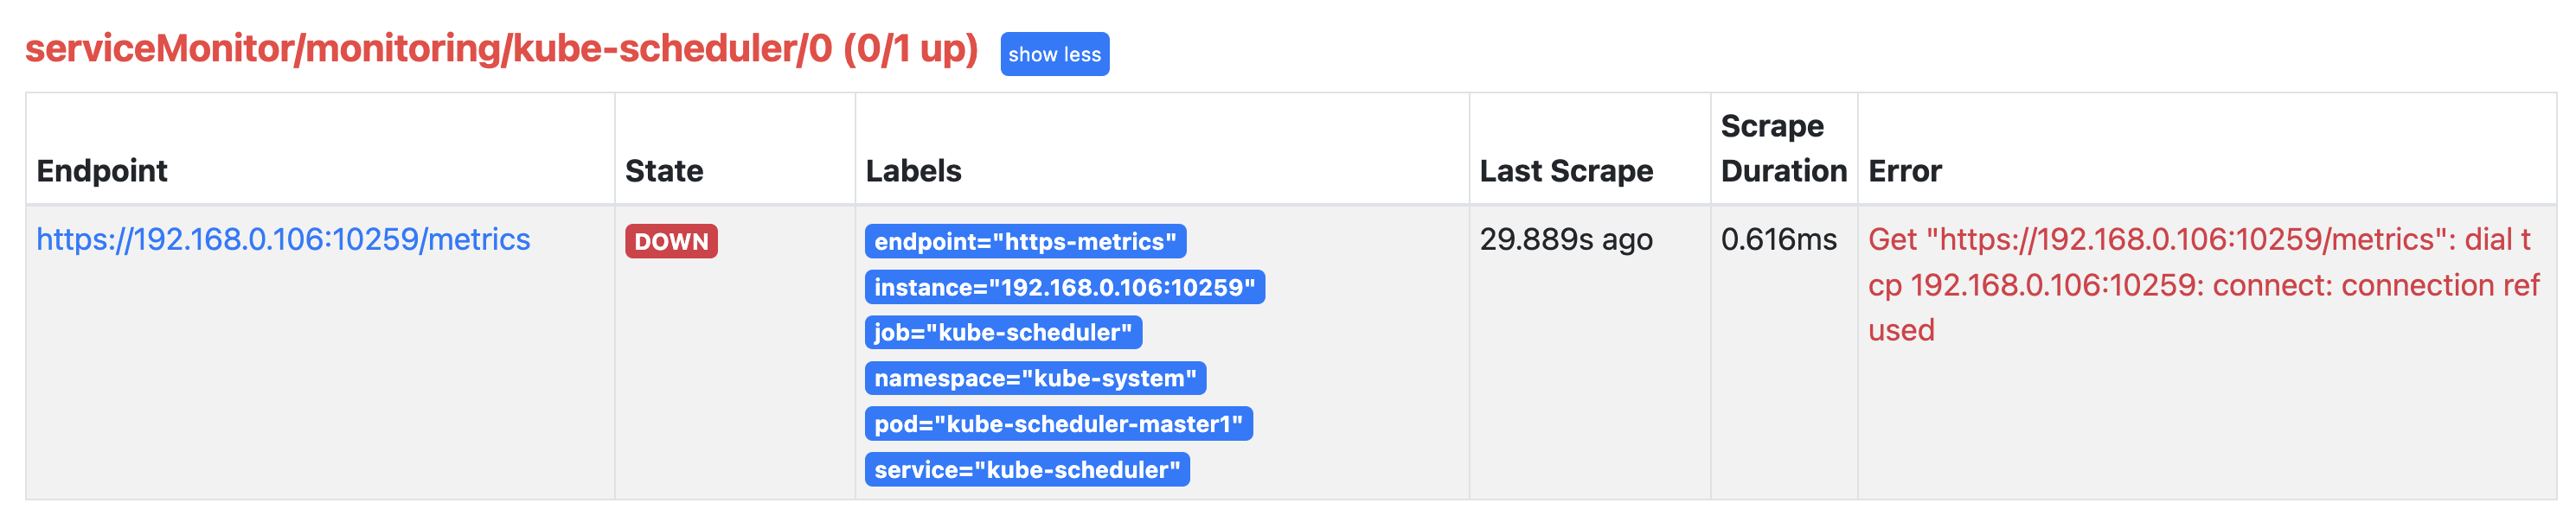Click the endpoint="https-metrics" label badge
Screen dimensions: 2576x522
(1025, 241)
